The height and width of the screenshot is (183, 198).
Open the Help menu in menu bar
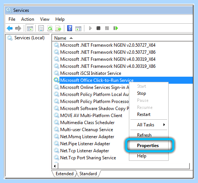[60, 19]
